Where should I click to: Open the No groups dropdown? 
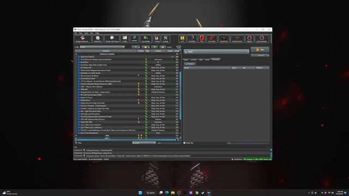coord(144,143)
